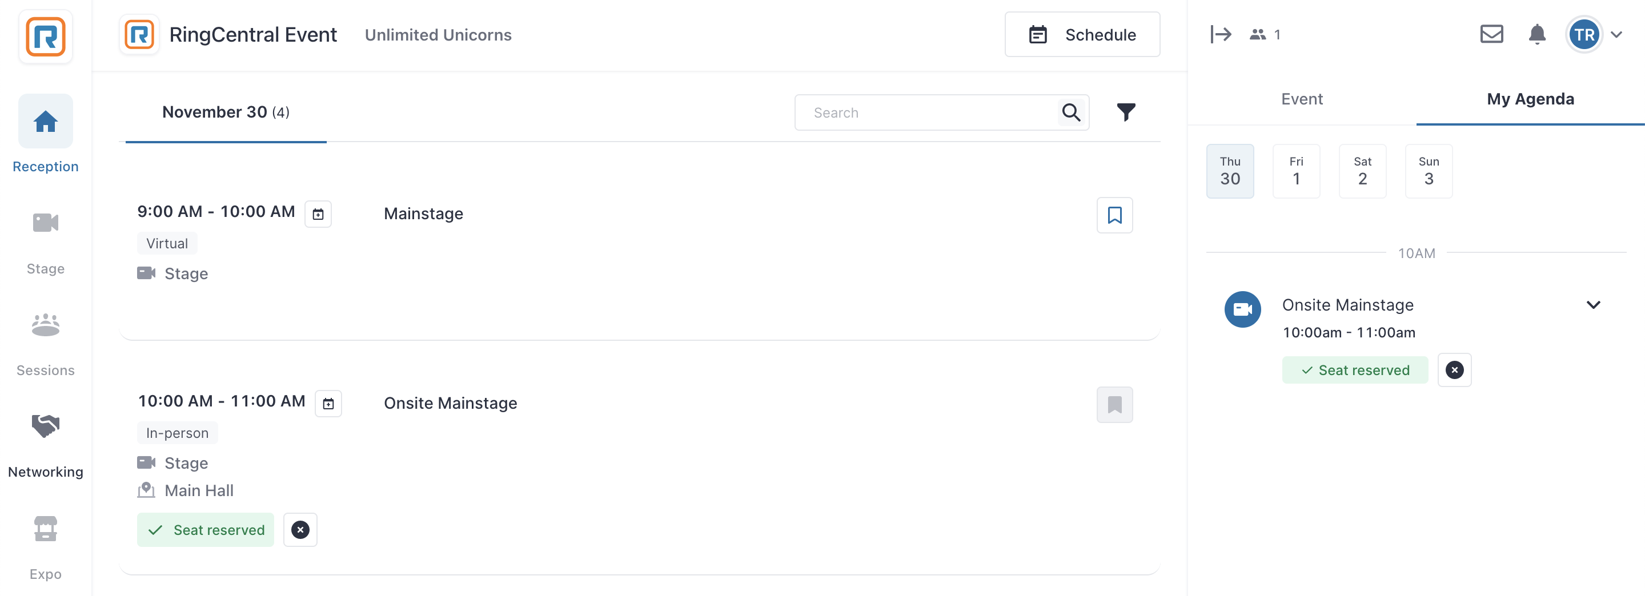Collapse the right side panel
The height and width of the screenshot is (596, 1645).
(x=1221, y=34)
